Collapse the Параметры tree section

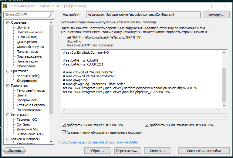(x=8, y=86)
